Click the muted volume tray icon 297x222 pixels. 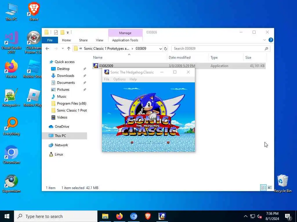tap(260, 216)
